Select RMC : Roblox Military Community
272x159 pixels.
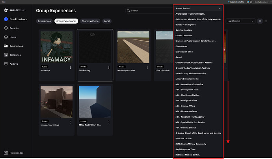tap(198, 144)
